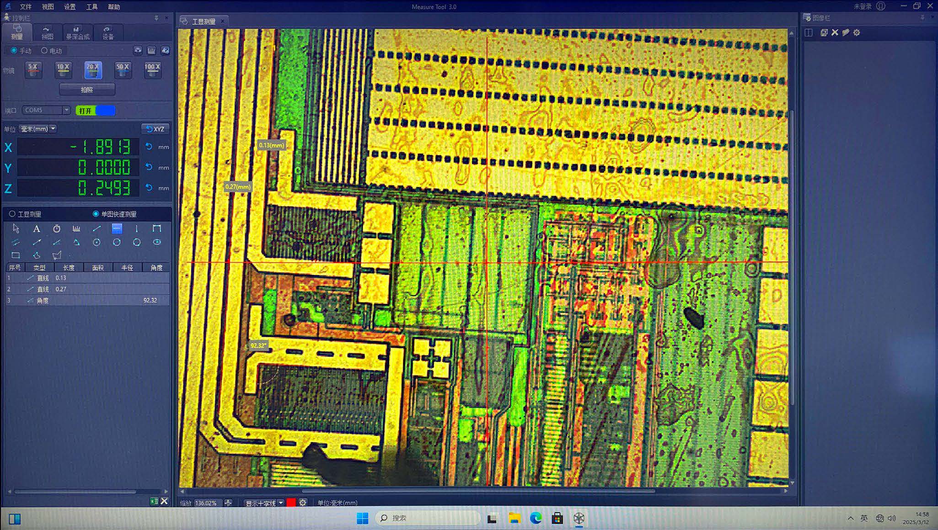
Task: Click the 50X objective lens icon
Action: point(123,70)
